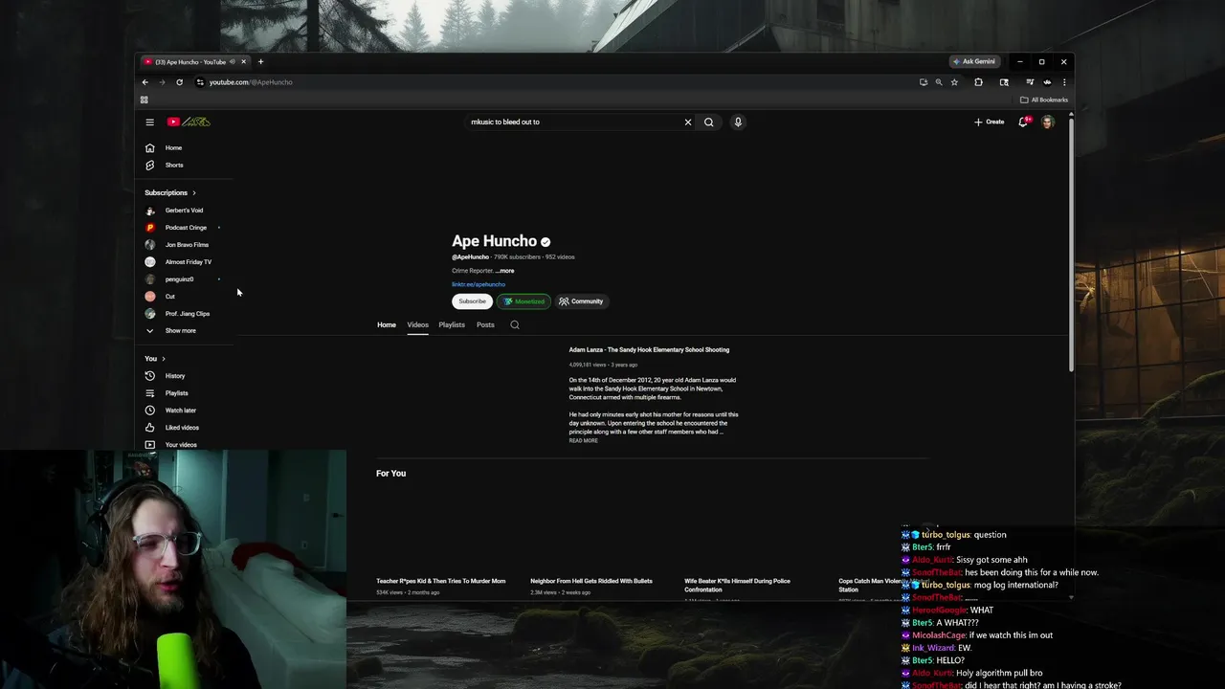Click the YouTube page vertical scrollbar
Screen dimensions: 1225x689
[1071, 243]
